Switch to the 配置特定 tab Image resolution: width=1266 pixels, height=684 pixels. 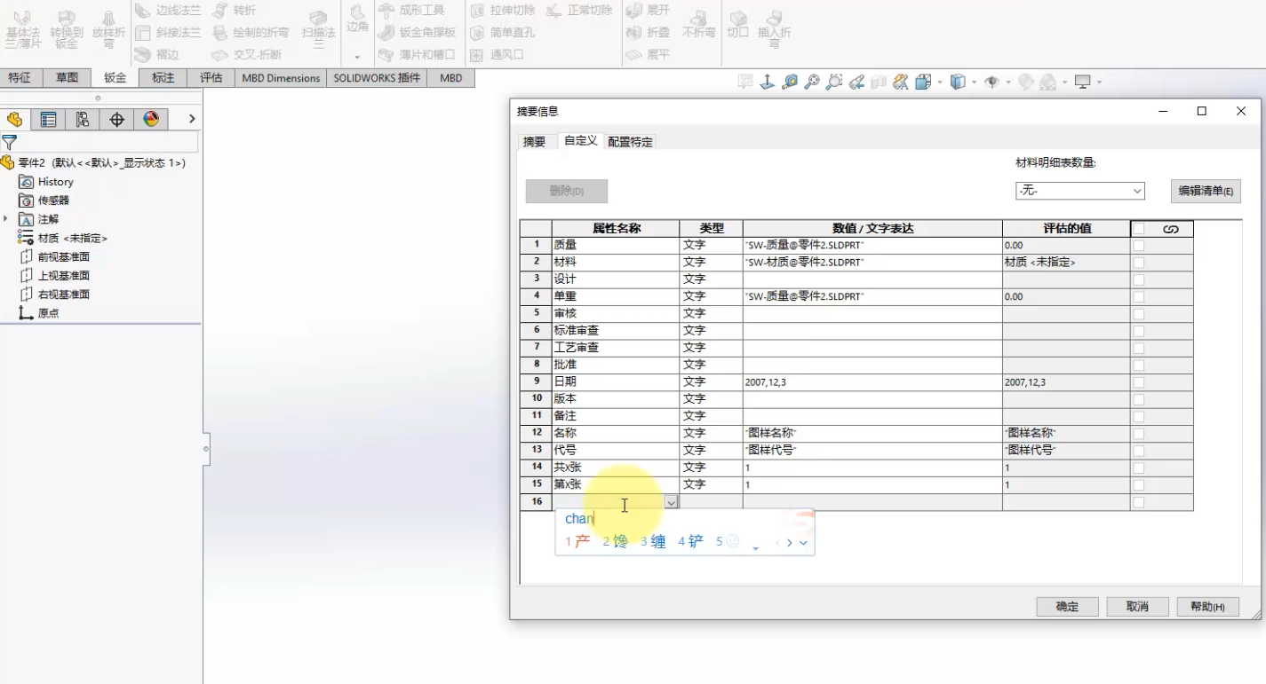630,140
